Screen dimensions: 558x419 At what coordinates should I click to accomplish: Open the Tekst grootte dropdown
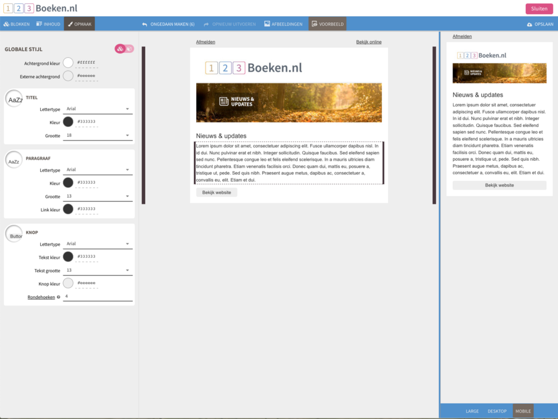(98, 270)
